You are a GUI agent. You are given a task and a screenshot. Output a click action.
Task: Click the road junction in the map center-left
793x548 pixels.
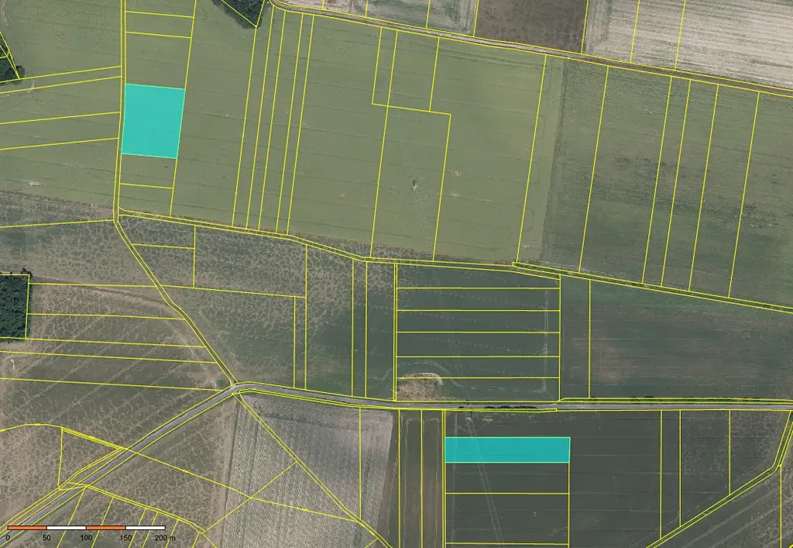tap(235, 387)
